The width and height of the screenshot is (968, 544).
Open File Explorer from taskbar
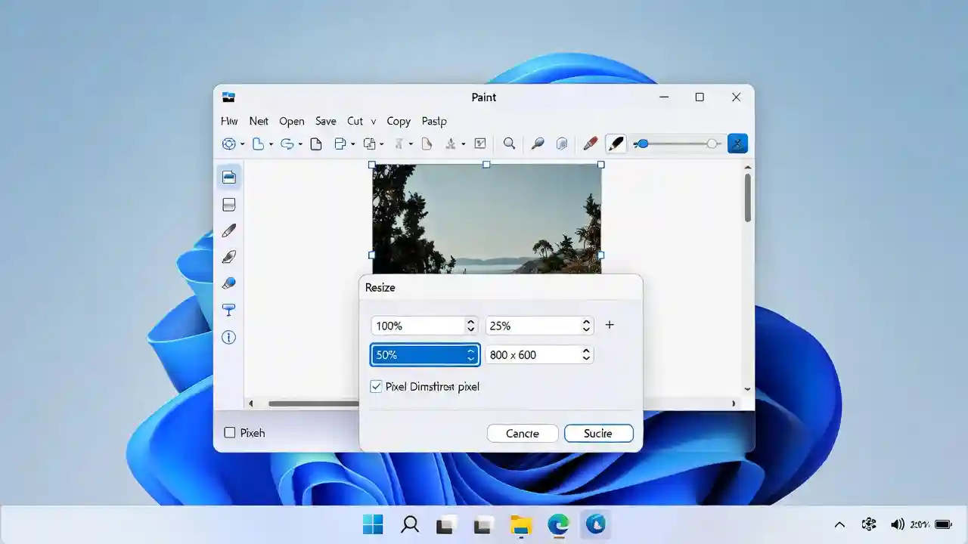[522, 524]
